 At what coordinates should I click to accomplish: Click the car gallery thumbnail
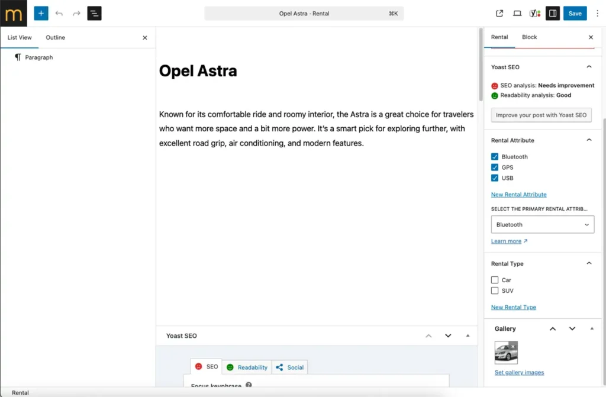505,353
